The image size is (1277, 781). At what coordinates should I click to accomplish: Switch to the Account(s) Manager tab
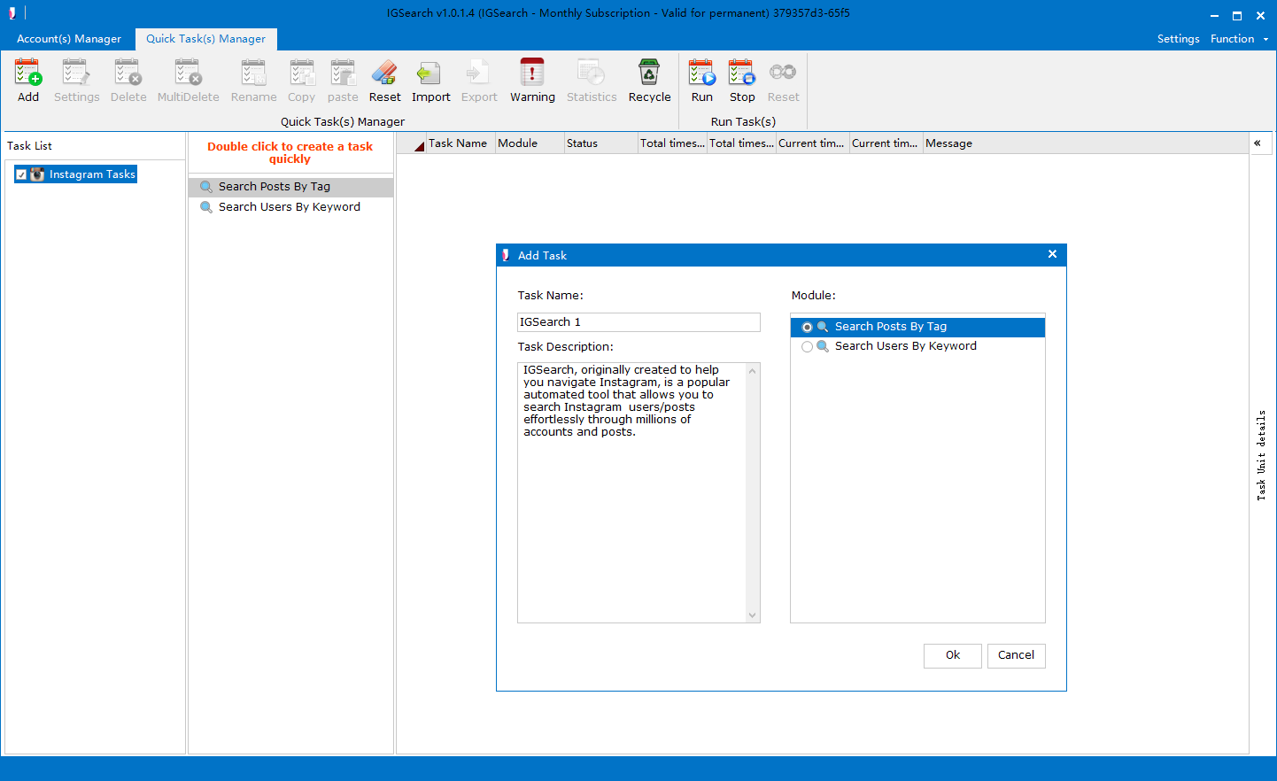[x=69, y=39]
